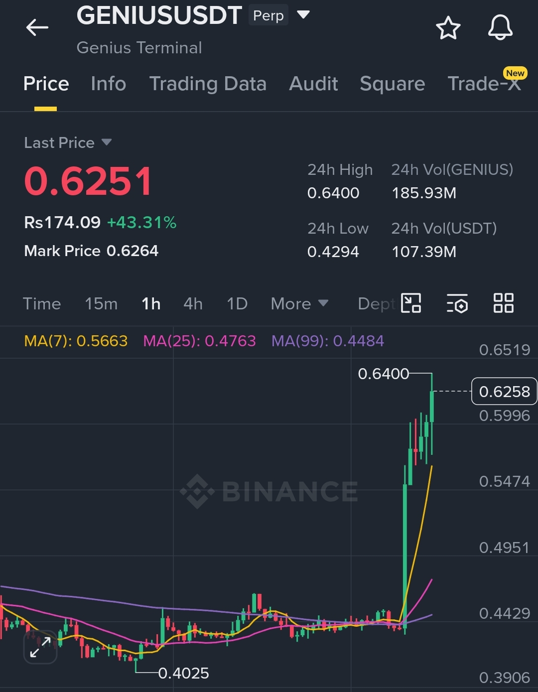This screenshot has width=538, height=692.
Task: Open price alert bell icon
Action: [x=500, y=27]
